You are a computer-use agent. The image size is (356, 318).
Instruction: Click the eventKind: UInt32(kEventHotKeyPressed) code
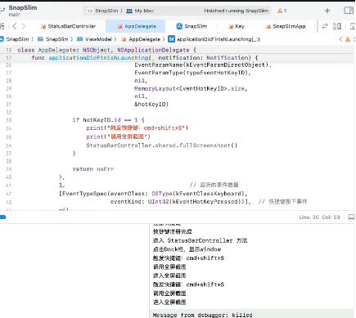(x=180, y=202)
